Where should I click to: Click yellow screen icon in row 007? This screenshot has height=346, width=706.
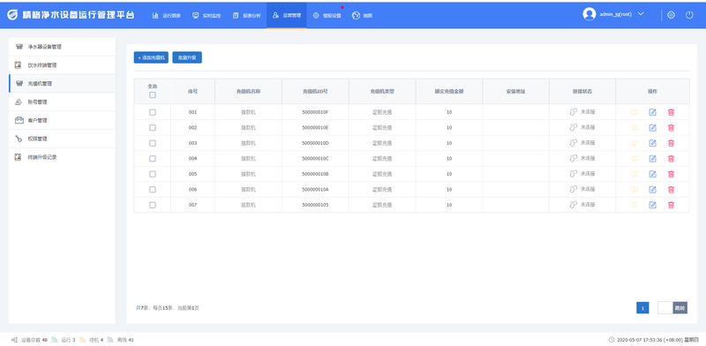[634, 205]
